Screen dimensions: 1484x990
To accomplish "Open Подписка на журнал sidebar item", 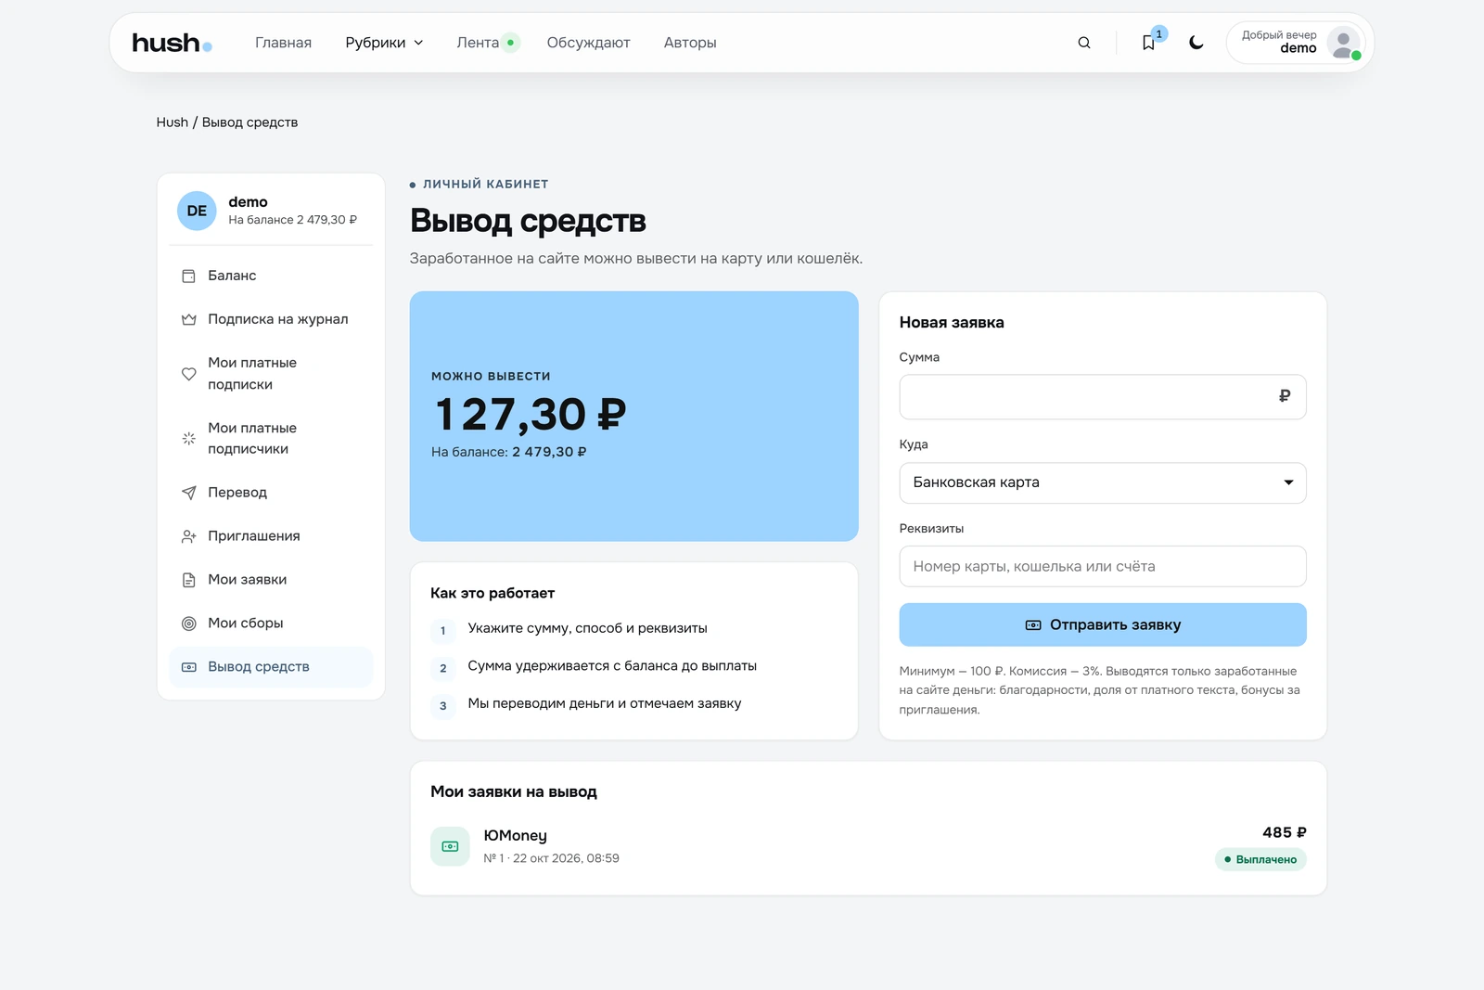I will pos(271,319).
